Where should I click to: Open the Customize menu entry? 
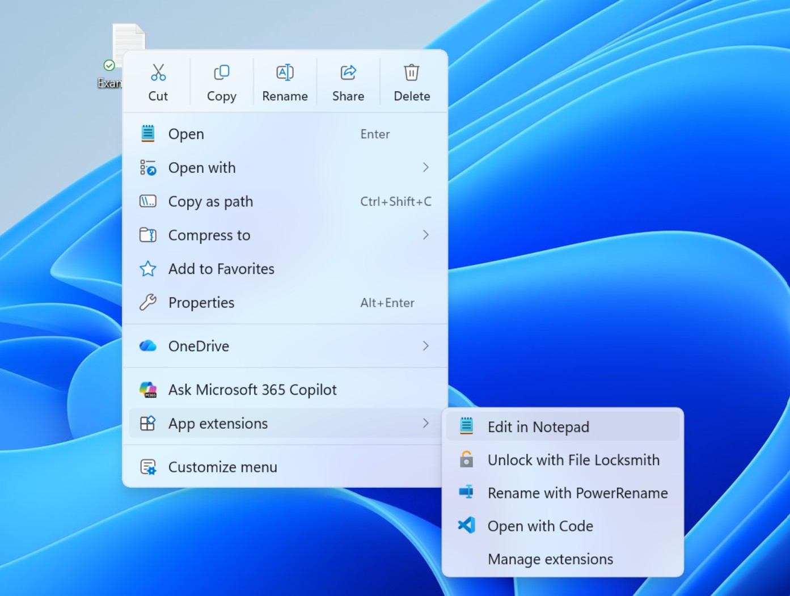point(285,467)
